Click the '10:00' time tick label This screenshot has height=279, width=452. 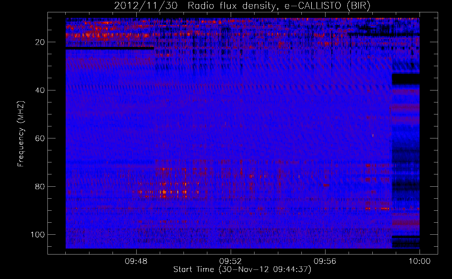click(x=420, y=261)
